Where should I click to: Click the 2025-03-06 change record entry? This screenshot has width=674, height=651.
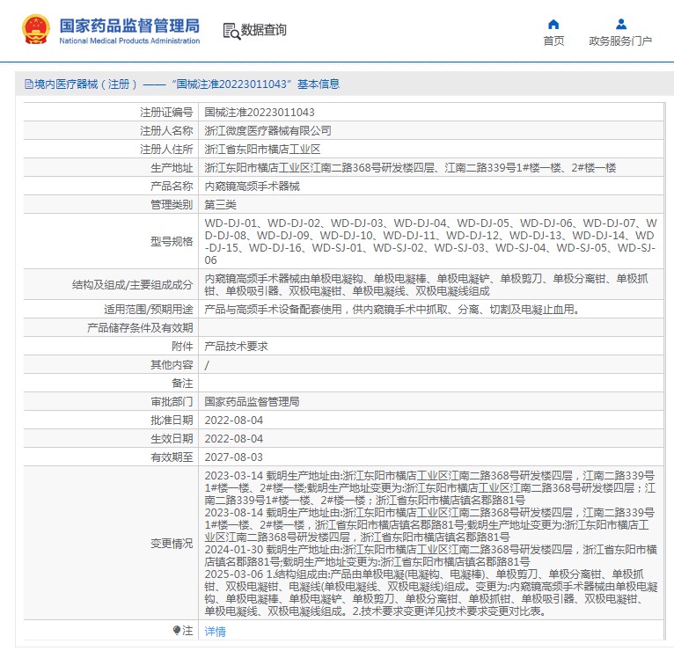click(430, 593)
